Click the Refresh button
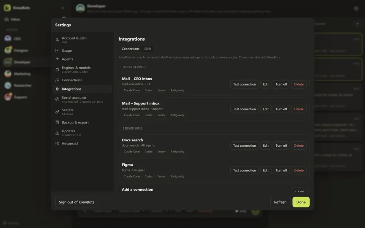The height and width of the screenshot is (228, 365). pyautogui.click(x=280, y=202)
